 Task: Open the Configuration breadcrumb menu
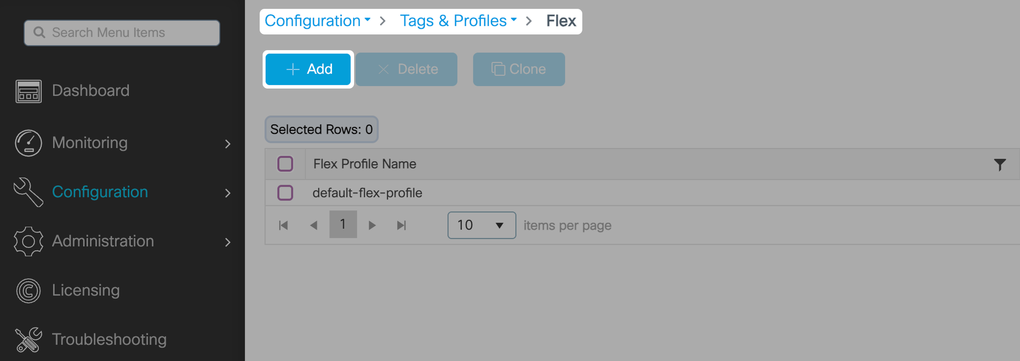(x=317, y=21)
